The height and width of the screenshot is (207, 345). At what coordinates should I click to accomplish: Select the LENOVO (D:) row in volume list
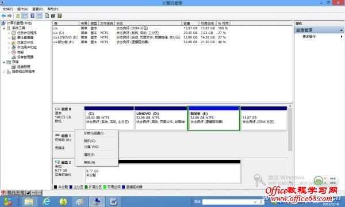[x=141, y=37]
